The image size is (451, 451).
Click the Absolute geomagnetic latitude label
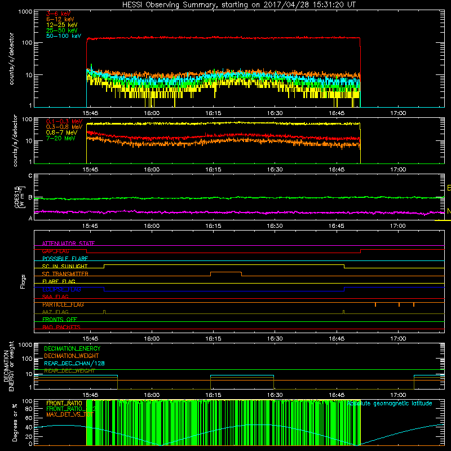point(390,403)
